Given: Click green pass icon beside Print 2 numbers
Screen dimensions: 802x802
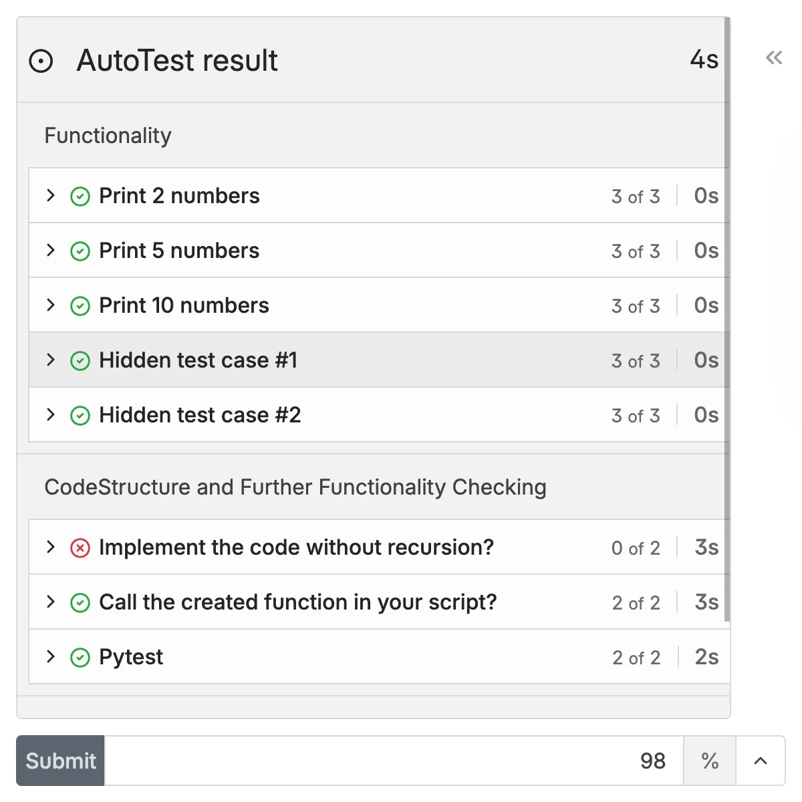Looking at the screenshot, I should click(80, 196).
